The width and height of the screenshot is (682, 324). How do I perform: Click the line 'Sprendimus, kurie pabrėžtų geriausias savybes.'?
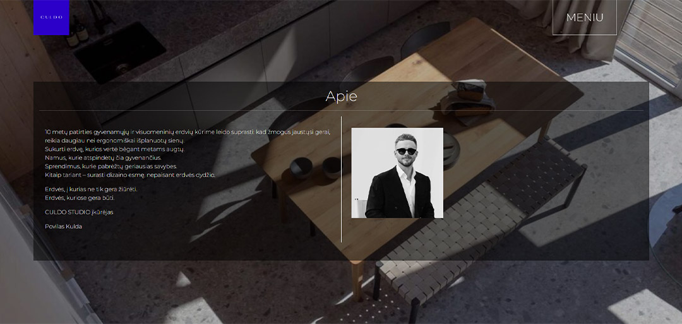(x=111, y=166)
